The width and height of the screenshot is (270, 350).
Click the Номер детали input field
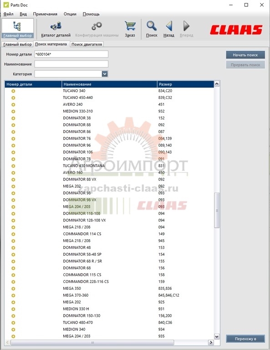(x=71, y=54)
